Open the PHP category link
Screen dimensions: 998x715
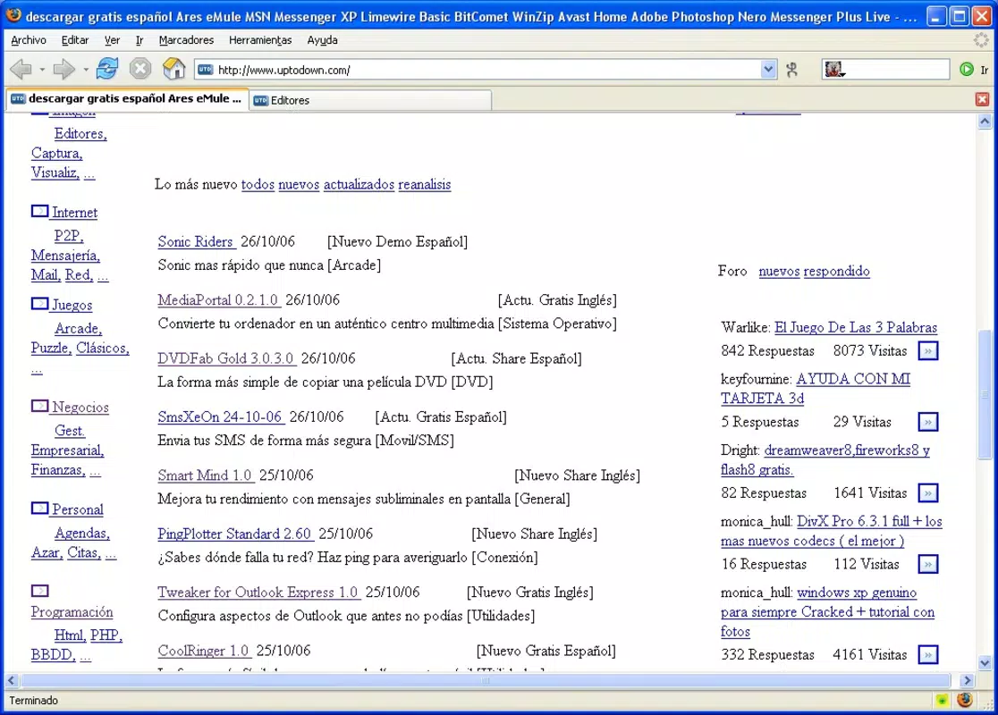click(x=106, y=635)
